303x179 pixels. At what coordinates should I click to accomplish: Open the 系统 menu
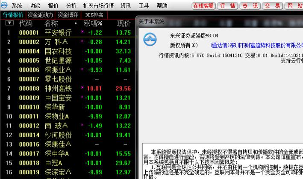point(17,6)
